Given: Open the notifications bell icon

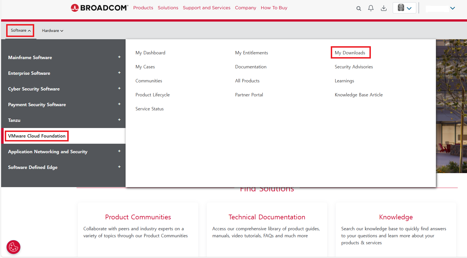Looking at the screenshot, I should coord(371,8).
